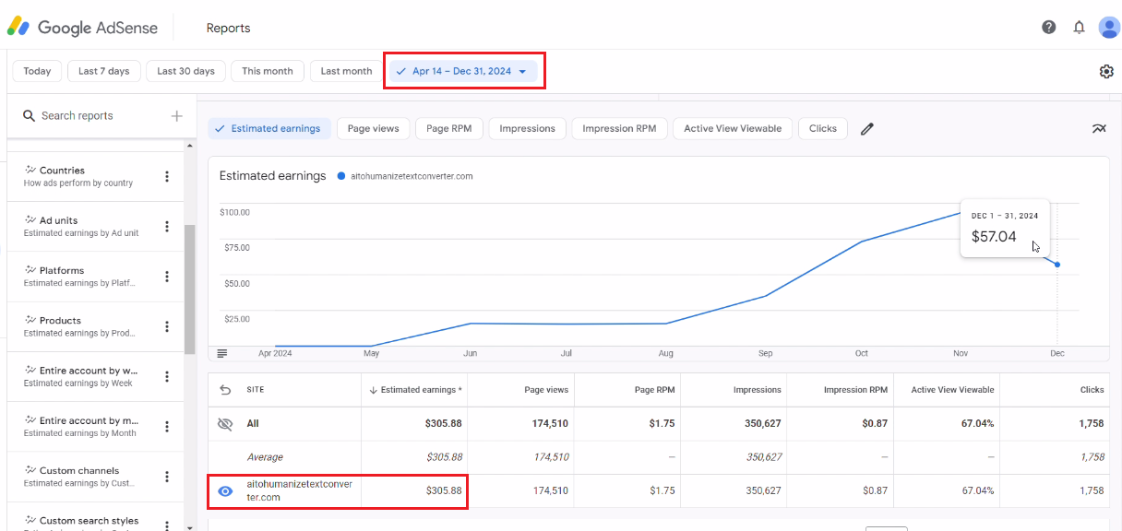Open the Entire account by week report
Image resolution: width=1122 pixels, height=531 pixels.
coord(83,376)
